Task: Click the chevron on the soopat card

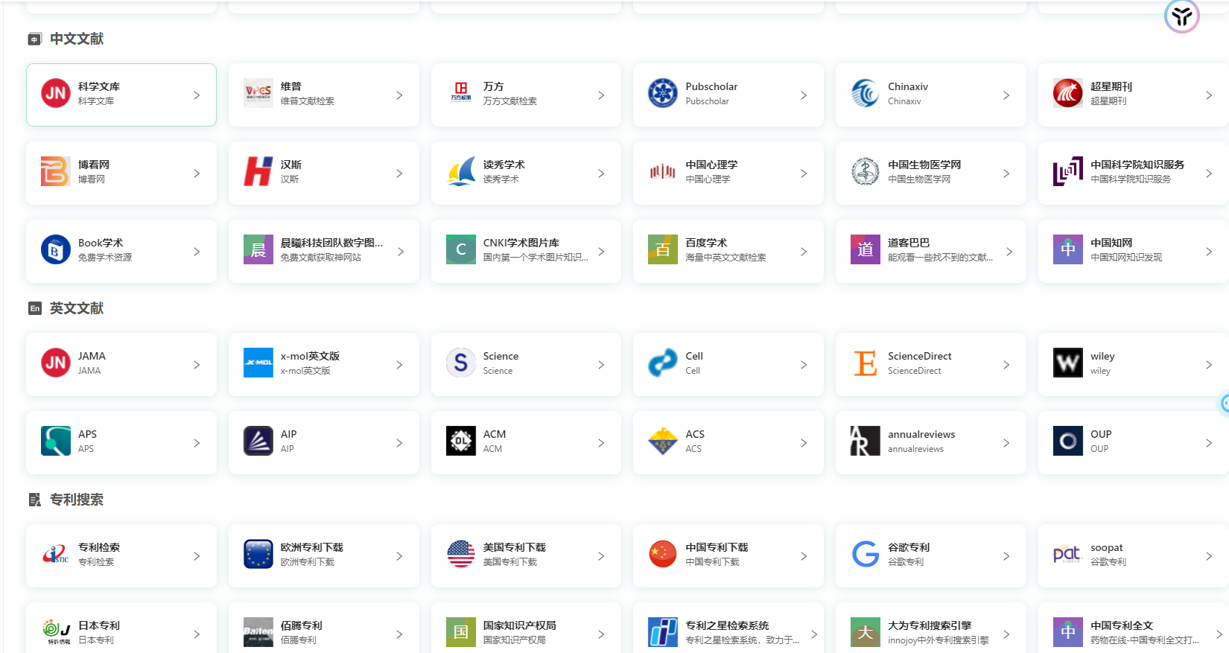Action: (1209, 556)
